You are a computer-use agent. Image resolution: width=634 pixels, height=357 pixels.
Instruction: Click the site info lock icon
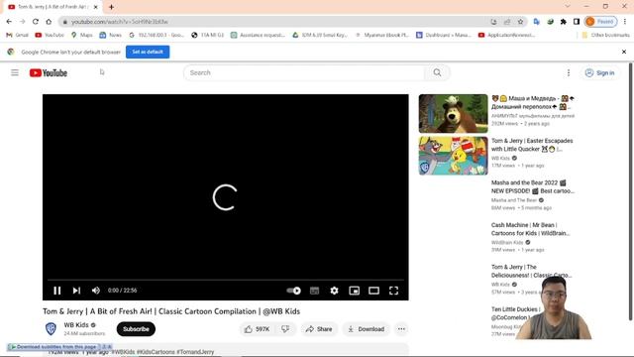pos(64,22)
